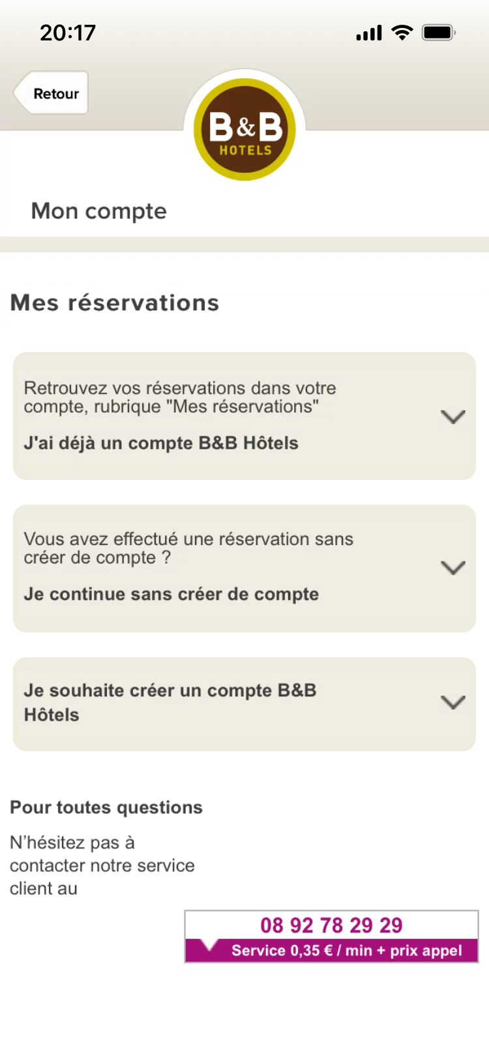Tap the white triangle in purple banner
The image size is (489, 1059).
tap(209, 945)
